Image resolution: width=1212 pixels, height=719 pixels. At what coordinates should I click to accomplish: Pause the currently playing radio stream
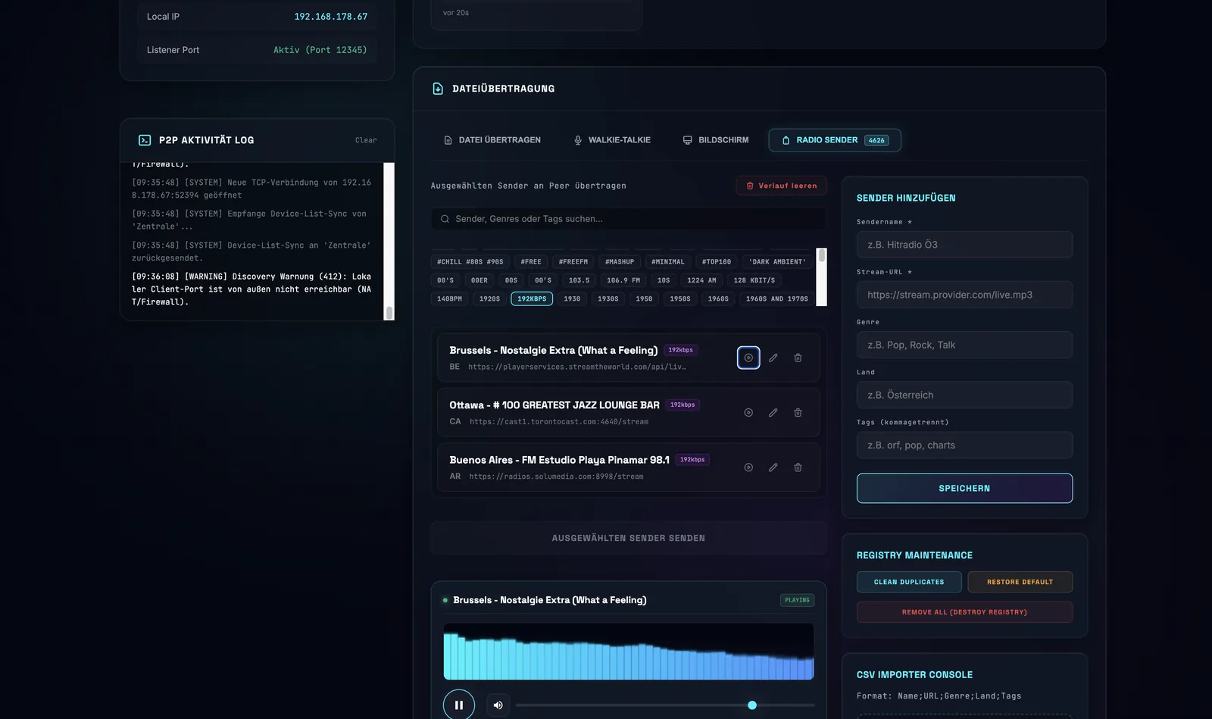pyautogui.click(x=459, y=705)
